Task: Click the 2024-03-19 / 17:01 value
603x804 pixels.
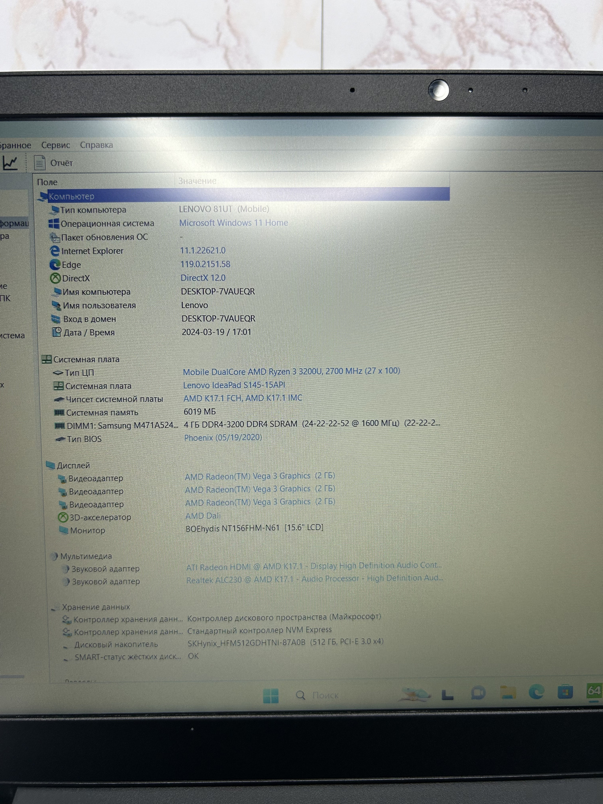Action: click(216, 332)
